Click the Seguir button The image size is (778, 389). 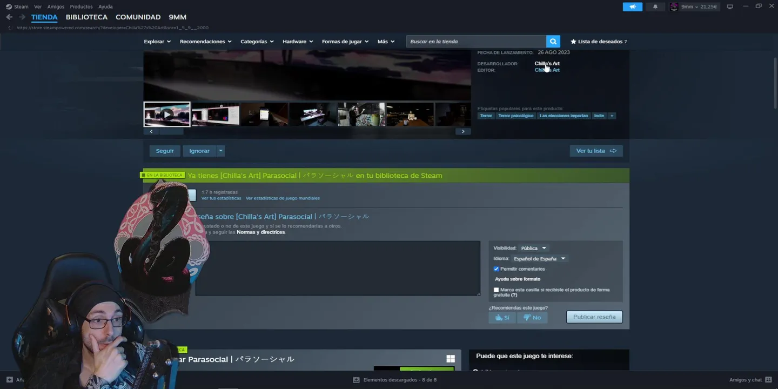point(165,151)
